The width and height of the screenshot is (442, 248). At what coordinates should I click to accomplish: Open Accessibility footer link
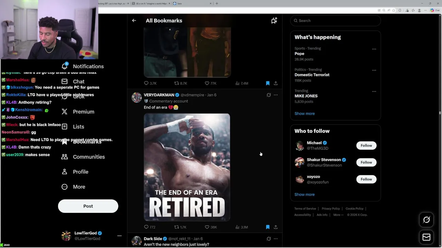coord(302,215)
